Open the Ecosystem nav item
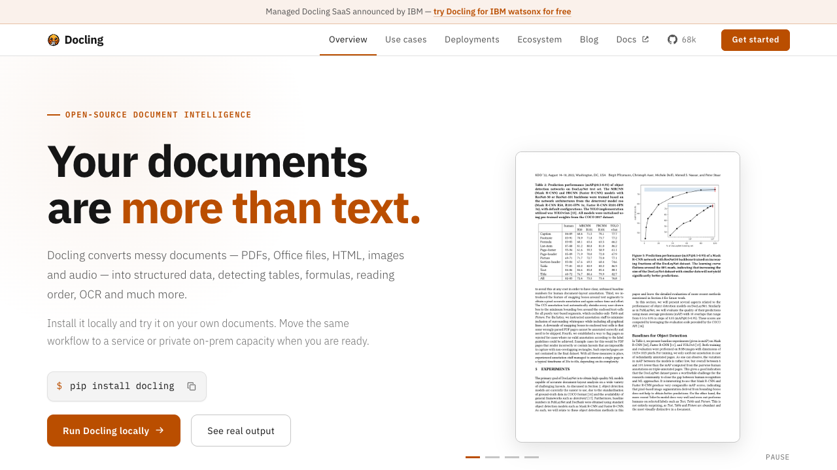 pos(539,40)
